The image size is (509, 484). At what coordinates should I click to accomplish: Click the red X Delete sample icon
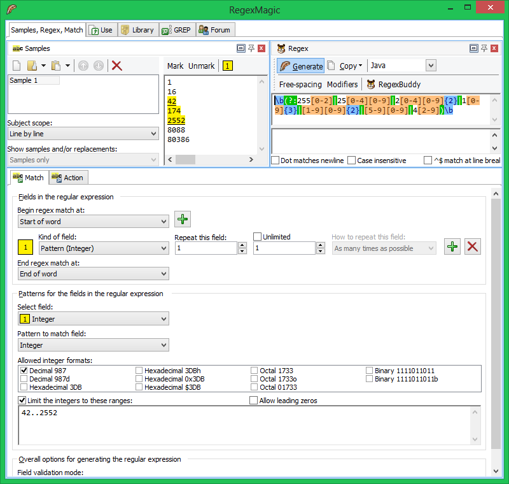tap(117, 66)
